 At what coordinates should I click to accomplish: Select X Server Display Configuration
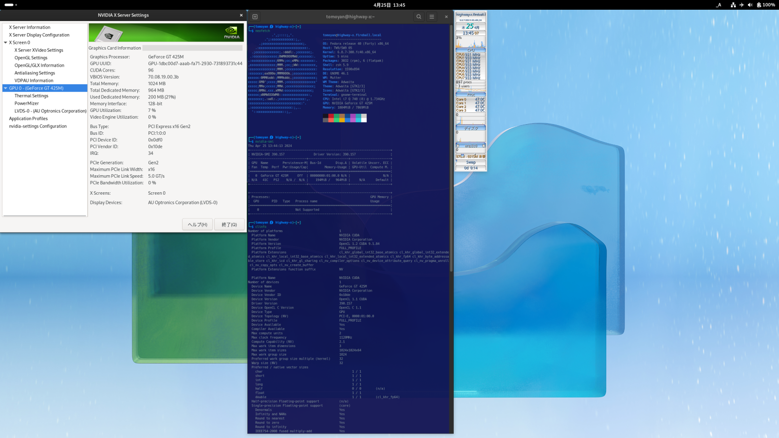39,35
